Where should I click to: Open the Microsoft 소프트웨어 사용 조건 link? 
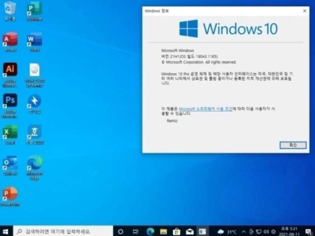point(205,108)
